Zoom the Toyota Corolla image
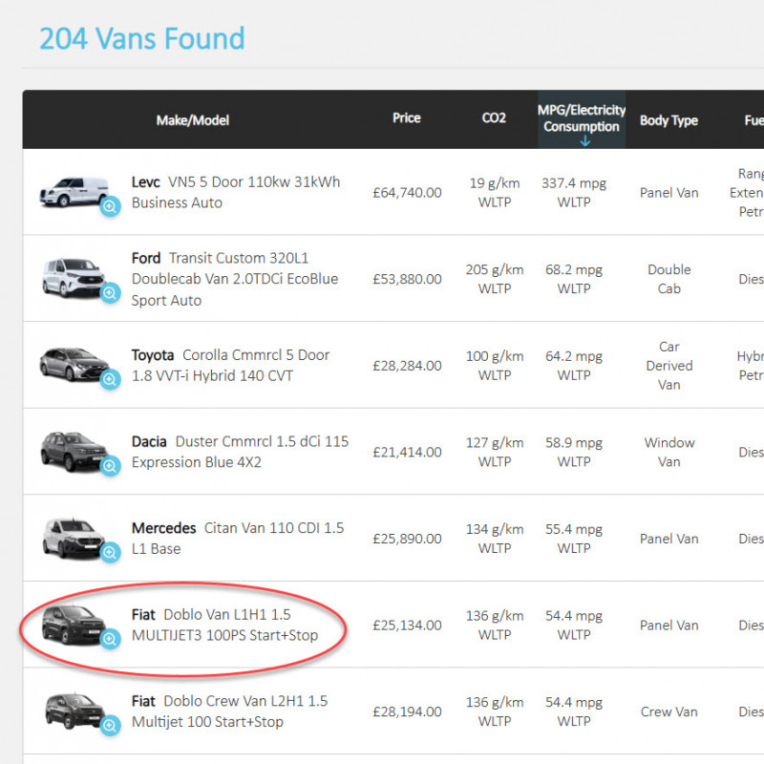This screenshot has width=764, height=764. [x=110, y=379]
